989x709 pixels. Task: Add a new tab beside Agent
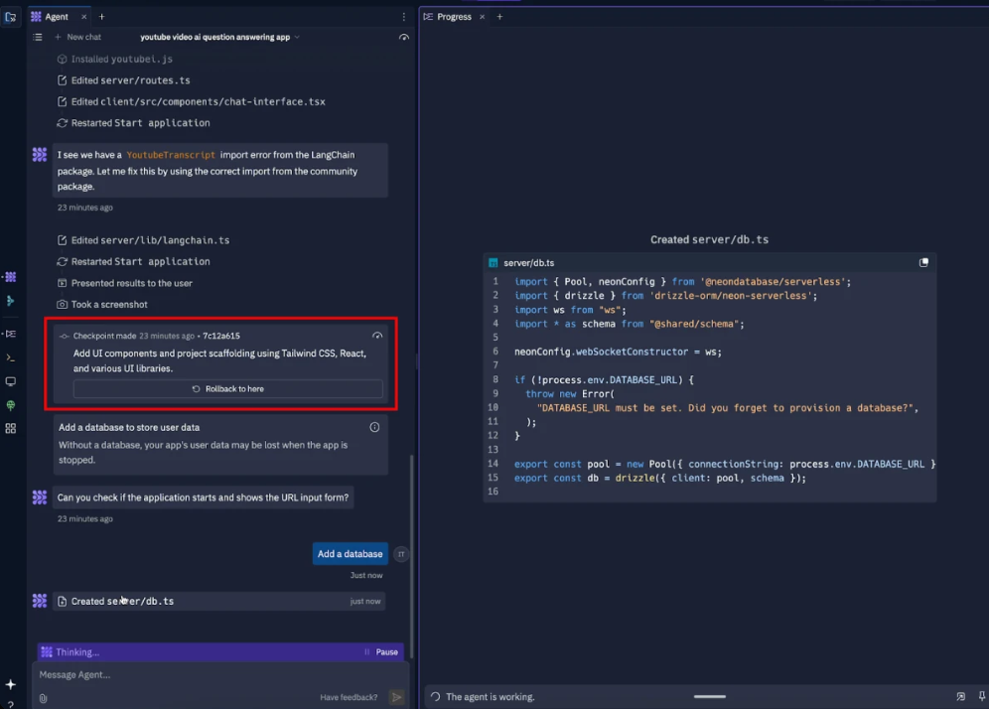pos(101,17)
